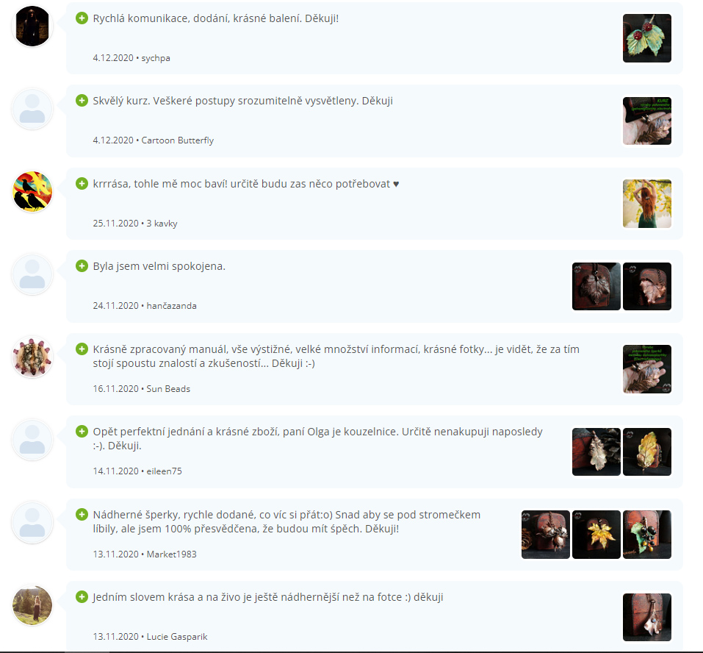Viewport: 703px width, 653px height.
Task: Click the default avatar next to eileen75 review
Action: 32,440
